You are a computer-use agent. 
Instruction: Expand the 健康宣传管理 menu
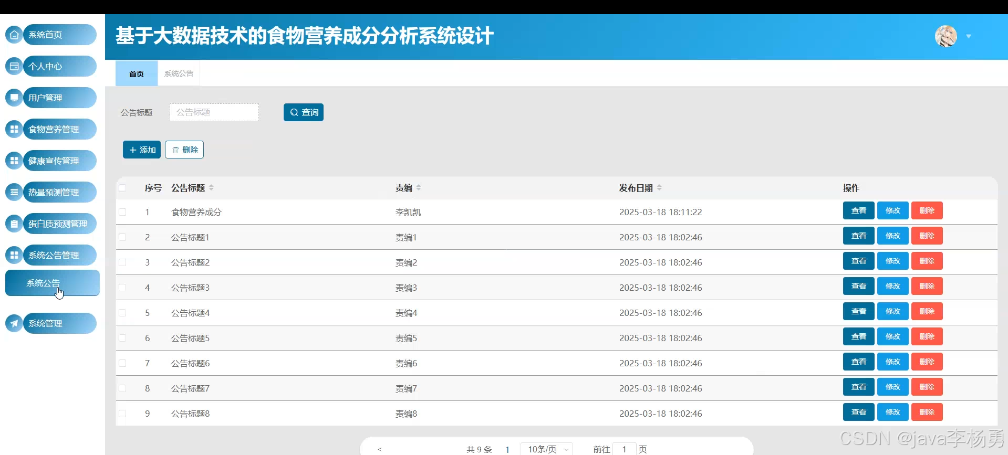pos(59,161)
